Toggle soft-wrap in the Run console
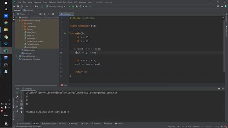The width and height of the screenshot is (228, 128). click(21, 101)
